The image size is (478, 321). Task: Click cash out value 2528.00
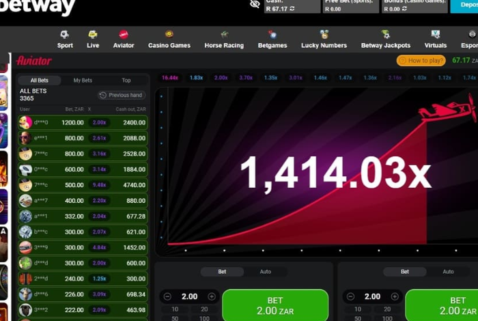pyautogui.click(x=134, y=154)
